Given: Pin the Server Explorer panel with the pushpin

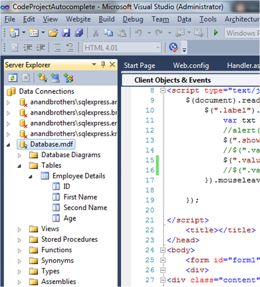Looking at the screenshot, I should (103, 65).
